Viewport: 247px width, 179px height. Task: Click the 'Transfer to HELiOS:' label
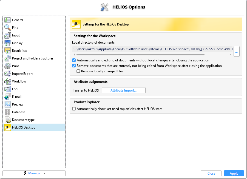point(86,90)
